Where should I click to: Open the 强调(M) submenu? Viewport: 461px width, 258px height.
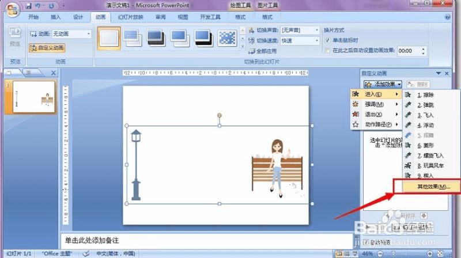click(x=376, y=104)
